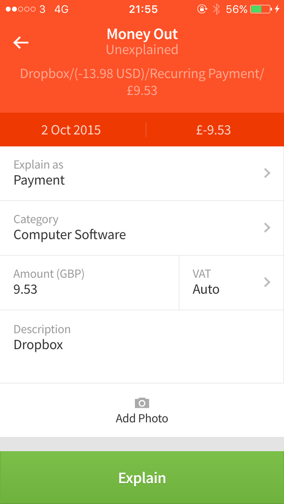Viewport: 284px width, 504px height.
Task: Tap the back arrow icon
Action: (x=21, y=42)
